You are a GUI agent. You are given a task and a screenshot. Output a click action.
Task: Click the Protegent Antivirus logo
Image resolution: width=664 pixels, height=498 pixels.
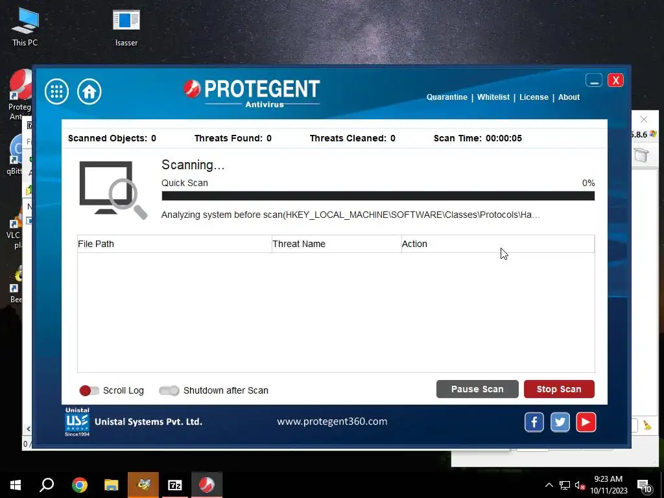pyautogui.click(x=252, y=93)
